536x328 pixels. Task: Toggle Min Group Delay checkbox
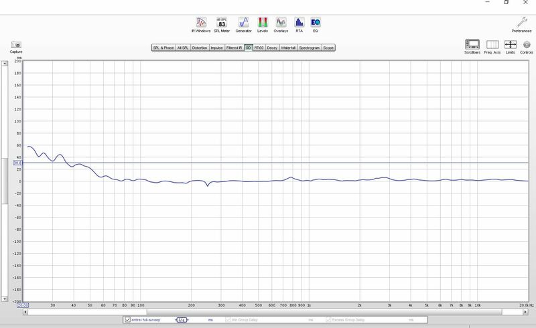coord(228,320)
